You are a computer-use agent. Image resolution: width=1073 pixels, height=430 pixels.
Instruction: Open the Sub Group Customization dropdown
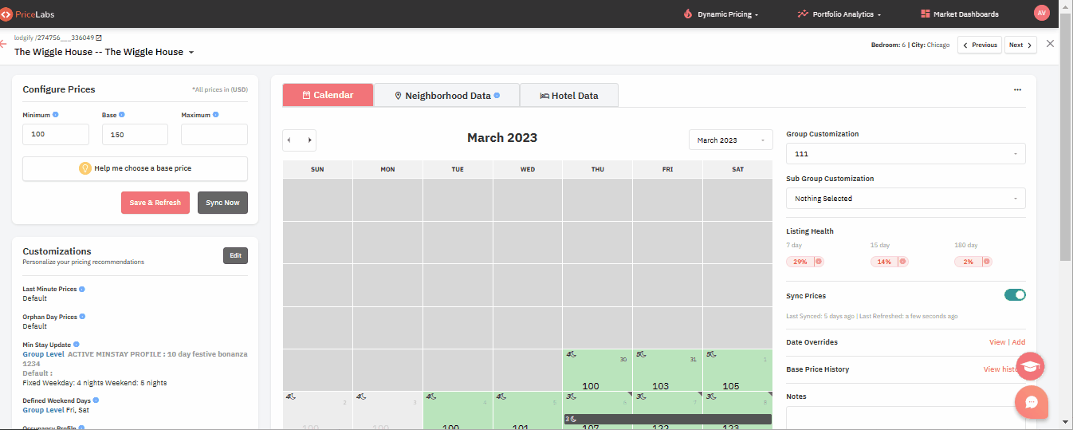906,199
